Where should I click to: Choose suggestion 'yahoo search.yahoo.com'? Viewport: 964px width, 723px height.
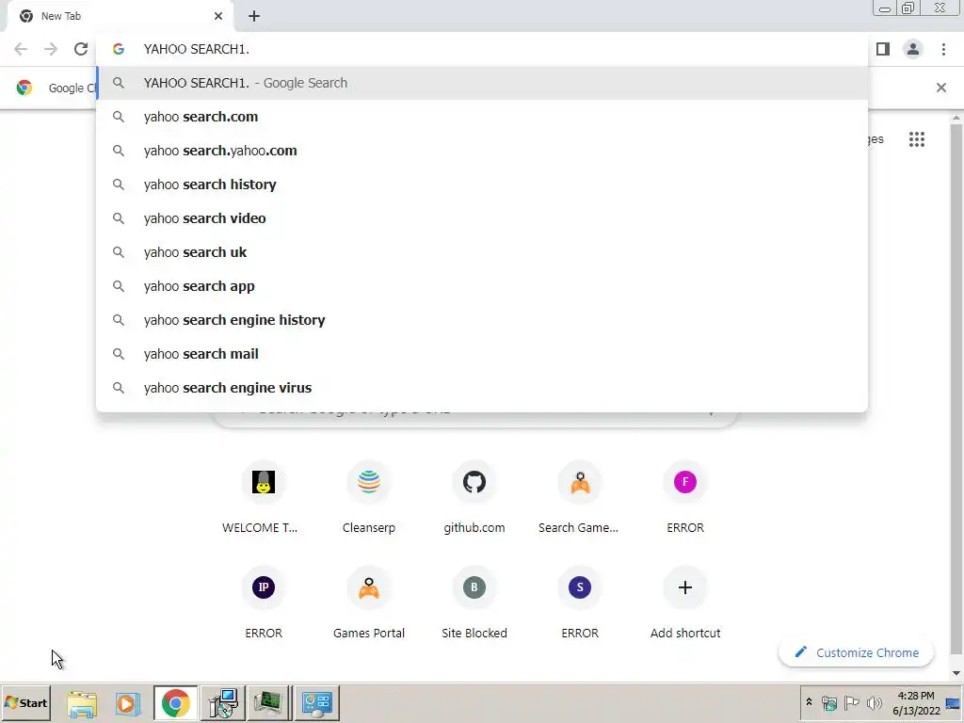coord(483,151)
